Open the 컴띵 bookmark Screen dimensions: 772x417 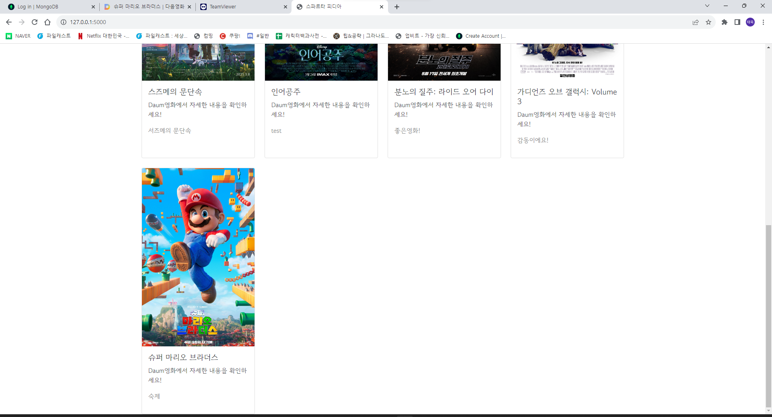[x=203, y=36]
